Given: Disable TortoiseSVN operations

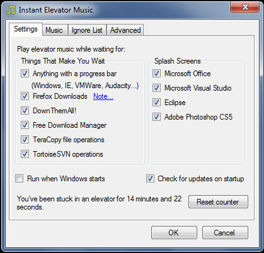Looking at the screenshot, I should (25, 154).
